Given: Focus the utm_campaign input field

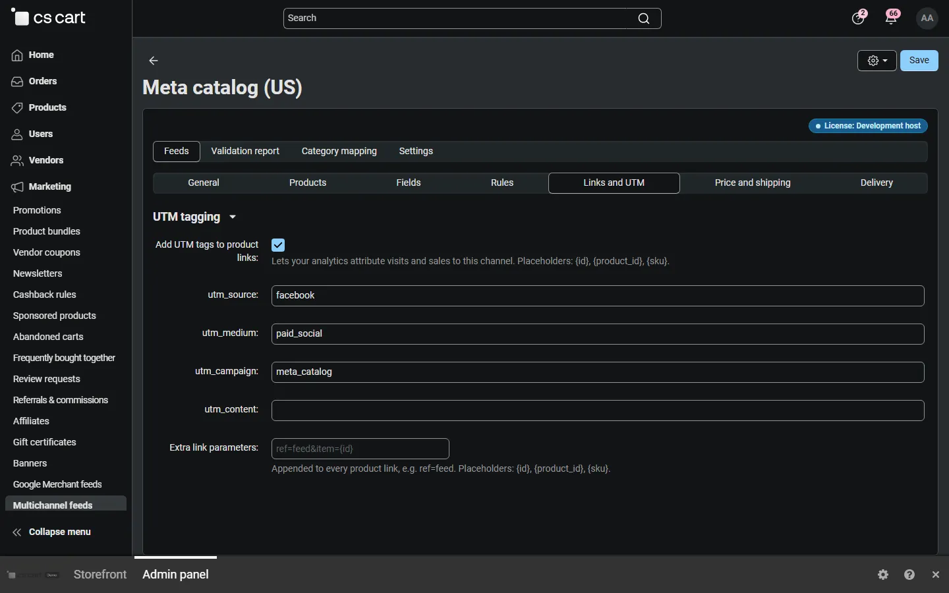Looking at the screenshot, I should tap(598, 372).
